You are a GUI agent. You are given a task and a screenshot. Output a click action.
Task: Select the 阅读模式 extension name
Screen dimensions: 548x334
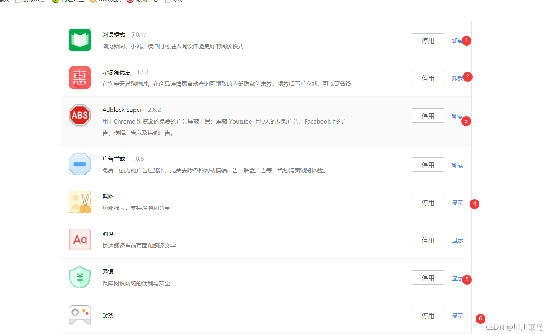[113, 34]
